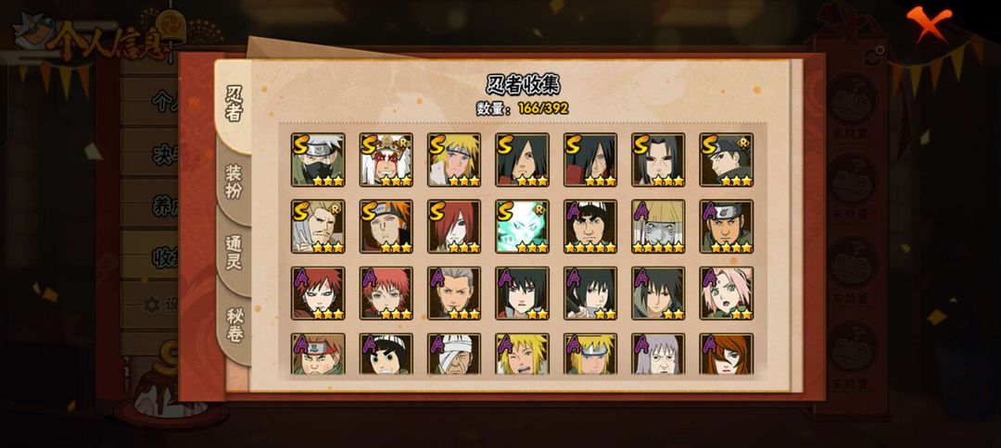Viewport: 1001px width, 448px height.
Task: Select Rock Lee bowl-cut A-rank portrait
Action: click(x=386, y=354)
